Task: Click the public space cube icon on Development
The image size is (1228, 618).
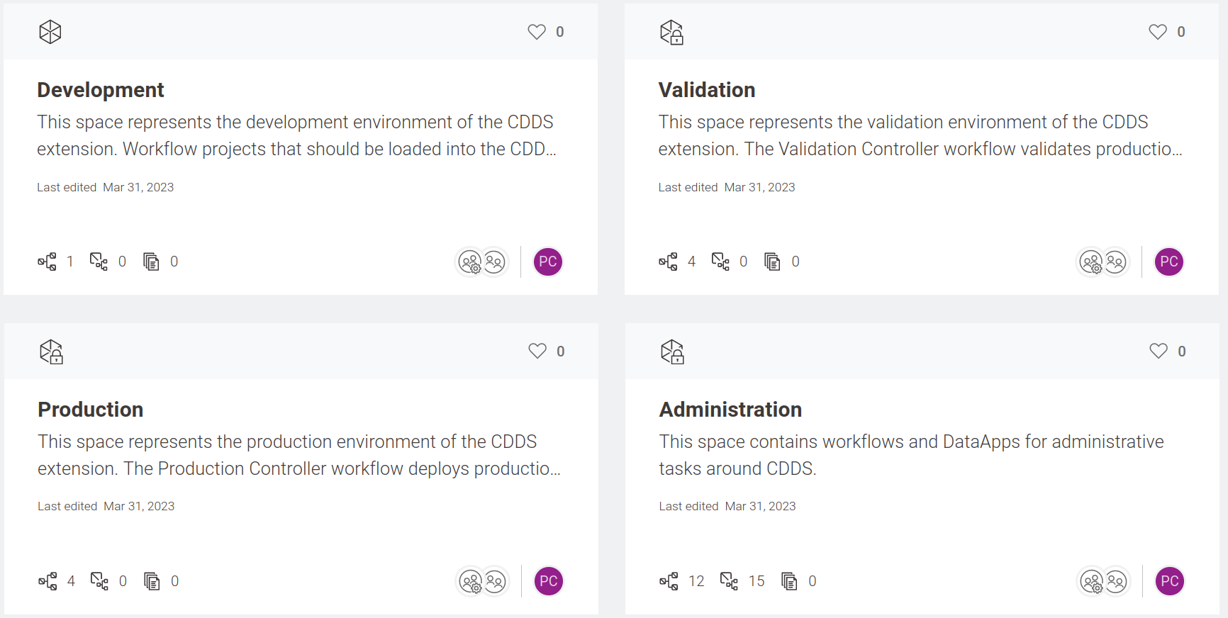Action: pos(50,32)
